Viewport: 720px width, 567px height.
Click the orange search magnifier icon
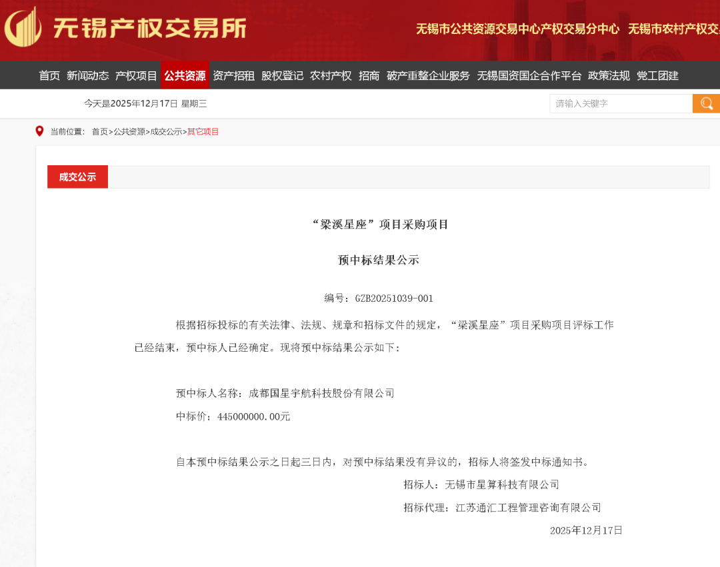coord(706,103)
